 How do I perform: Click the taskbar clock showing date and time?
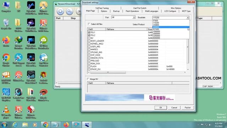(x=218, y=125)
